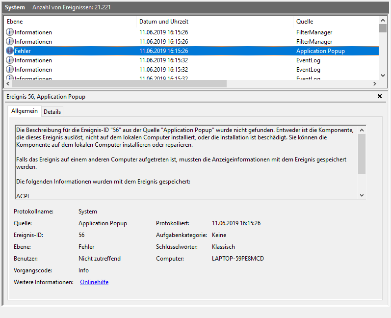Sort by the Ebene column header
Viewport: 391px width, 318px height.
tap(70, 22)
